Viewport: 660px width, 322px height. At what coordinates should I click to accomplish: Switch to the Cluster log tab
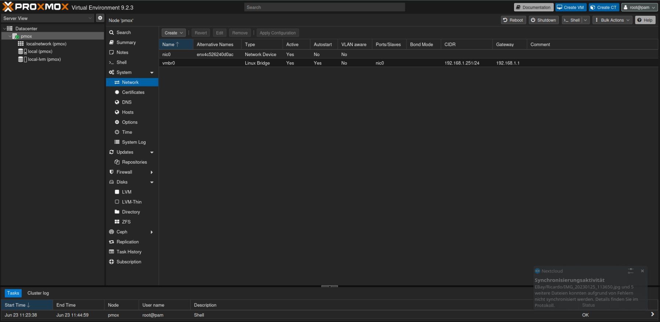[38, 293]
